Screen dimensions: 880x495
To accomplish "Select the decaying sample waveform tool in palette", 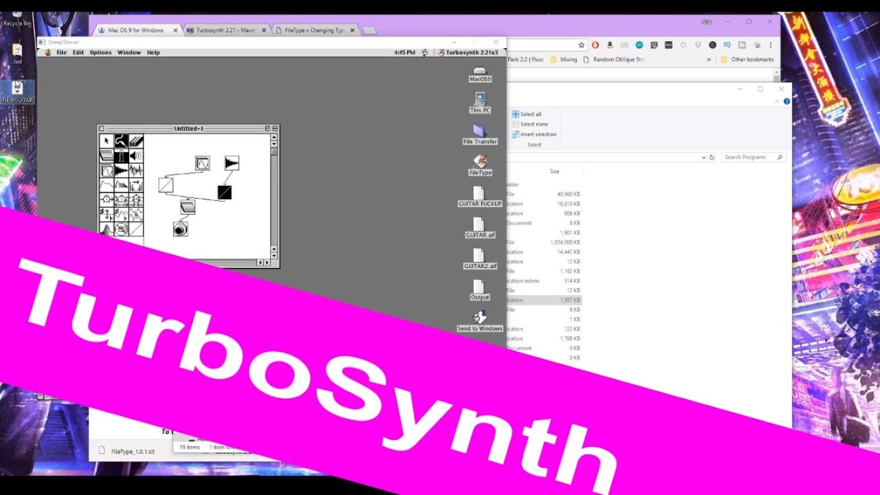I will pyautogui.click(x=121, y=170).
